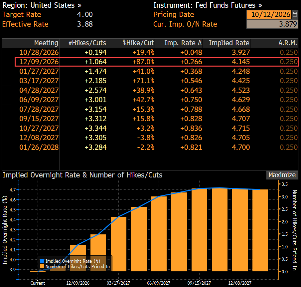Maximize the implied rate chart

click(282, 175)
